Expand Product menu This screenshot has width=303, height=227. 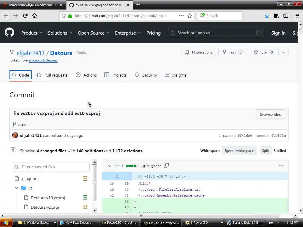tap(32, 33)
